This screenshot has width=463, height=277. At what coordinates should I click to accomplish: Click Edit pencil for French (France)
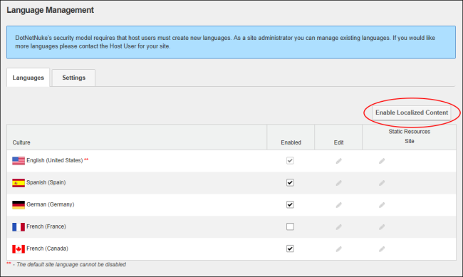click(338, 227)
